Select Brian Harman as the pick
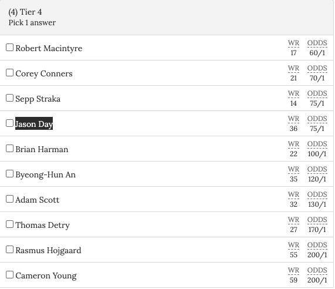335x289 pixels. [9, 149]
